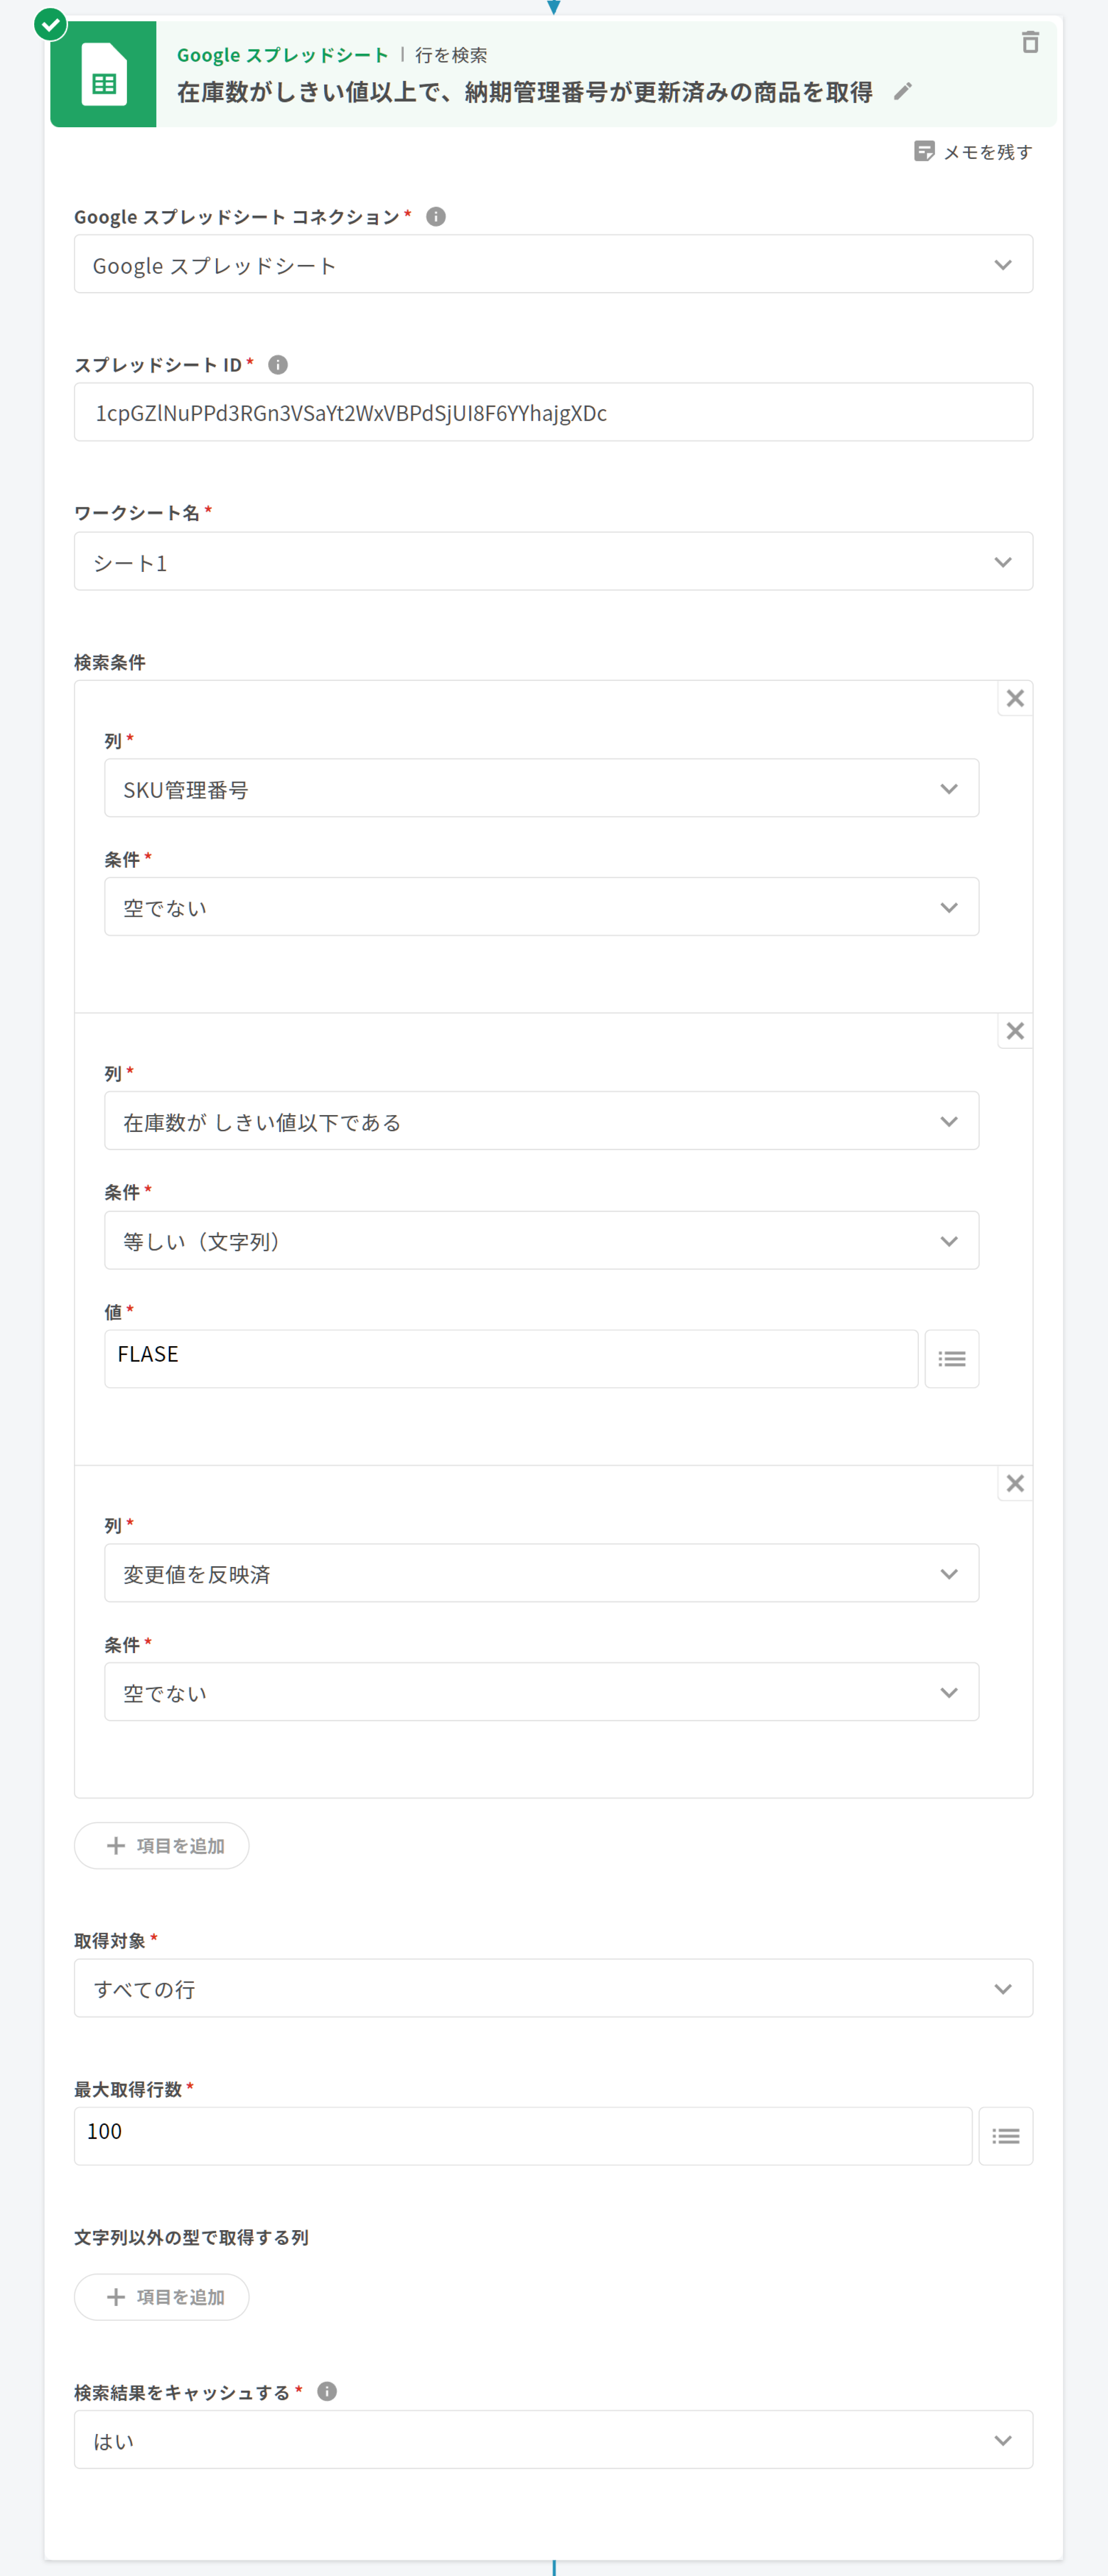This screenshot has width=1108, height=2576.
Task: Click the スプレッドシート ID input field
Action: (x=553, y=413)
